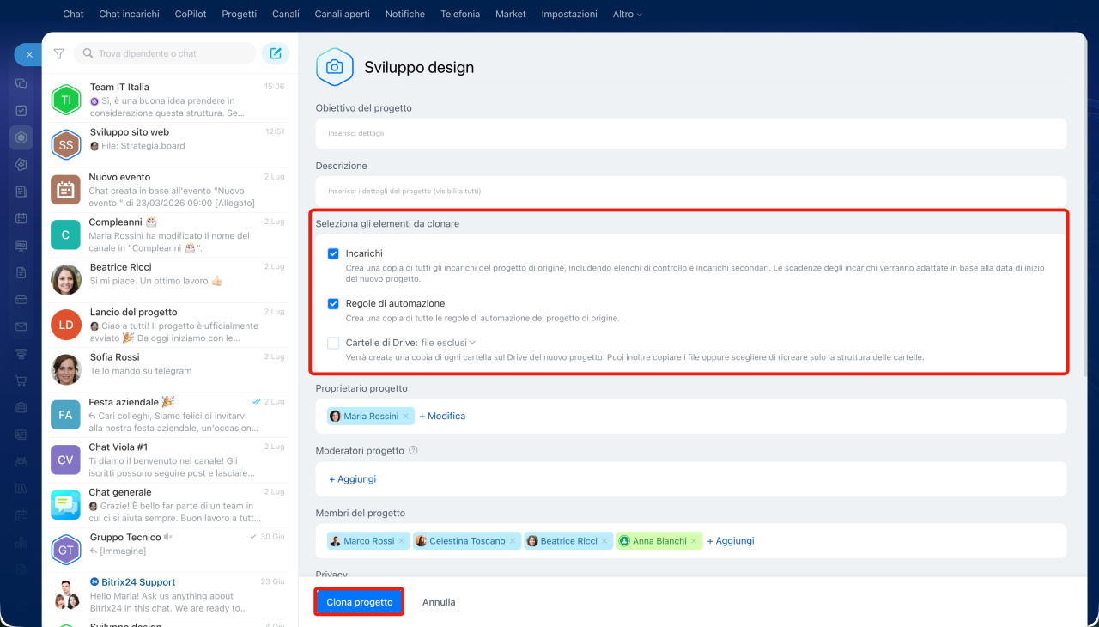Open the contact card icon in sidebar

21,435
